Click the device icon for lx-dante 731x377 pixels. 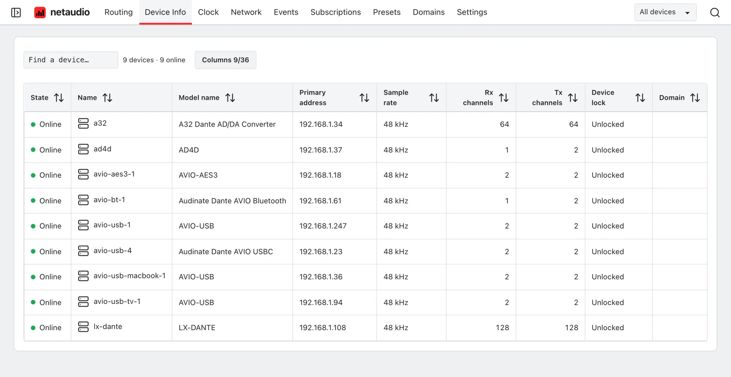coord(83,327)
